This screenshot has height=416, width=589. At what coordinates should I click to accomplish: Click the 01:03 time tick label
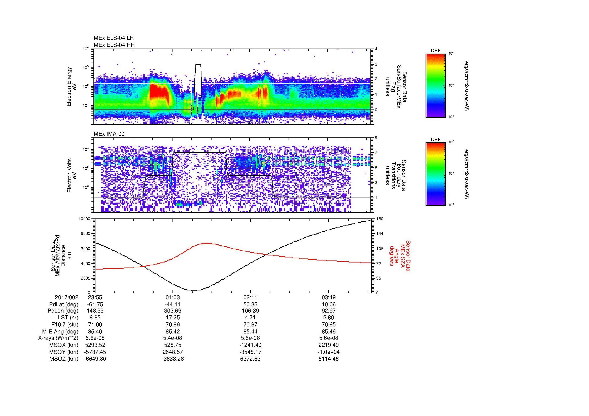click(x=173, y=297)
